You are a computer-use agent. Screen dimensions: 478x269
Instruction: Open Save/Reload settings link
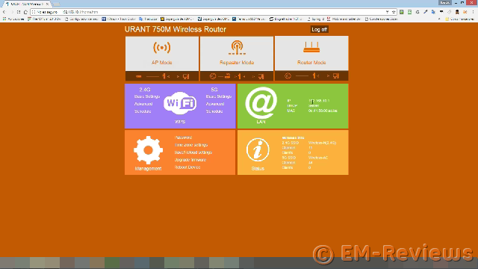193,152
